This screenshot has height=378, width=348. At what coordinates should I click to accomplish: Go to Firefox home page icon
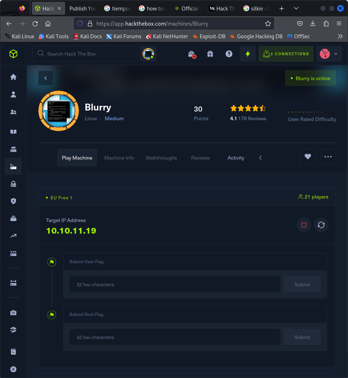tap(48, 23)
